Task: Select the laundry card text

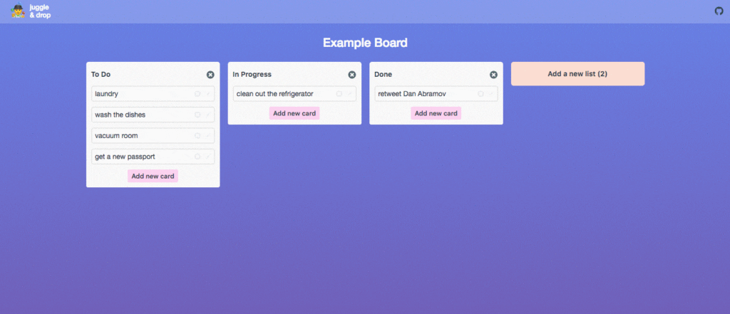Action: [x=107, y=94]
